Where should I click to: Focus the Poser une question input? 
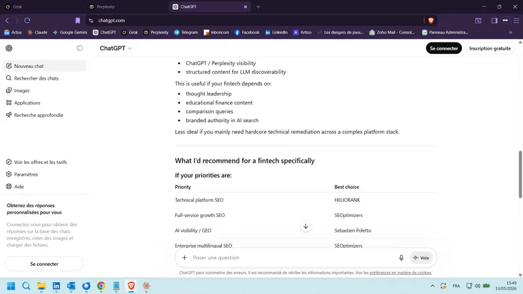[x=292, y=257]
